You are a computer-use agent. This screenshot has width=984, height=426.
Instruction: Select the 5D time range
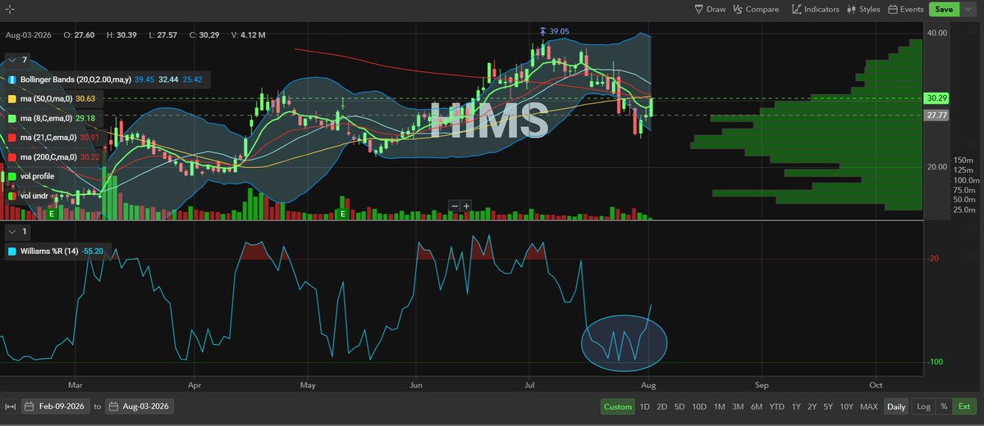(x=680, y=407)
